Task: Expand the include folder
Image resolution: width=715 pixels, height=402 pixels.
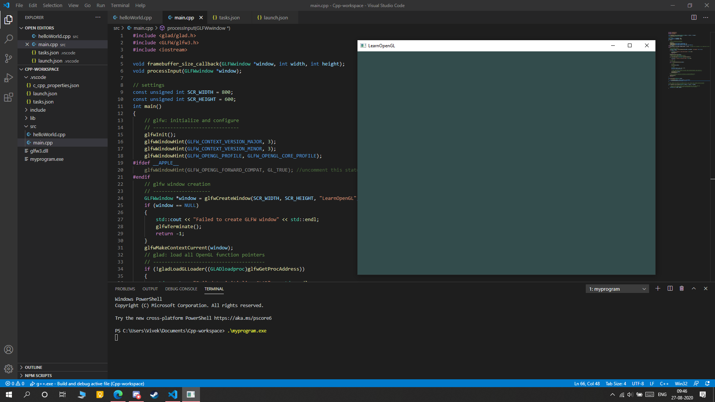Action: coord(38,110)
